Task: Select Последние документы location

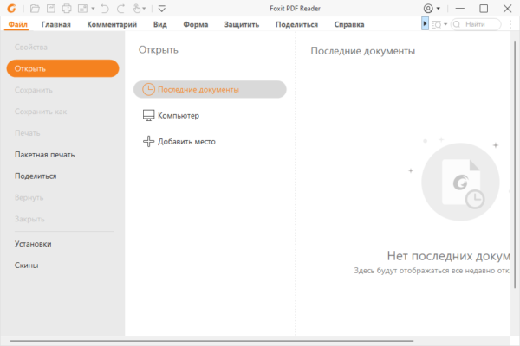Action: (210, 89)
